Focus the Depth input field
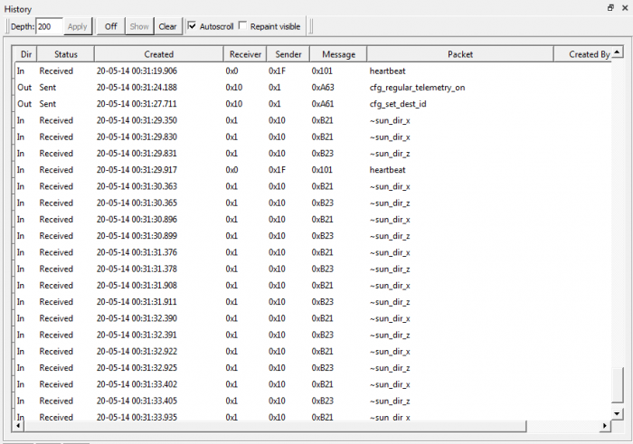633x444 pixels. tap(49, 26)
